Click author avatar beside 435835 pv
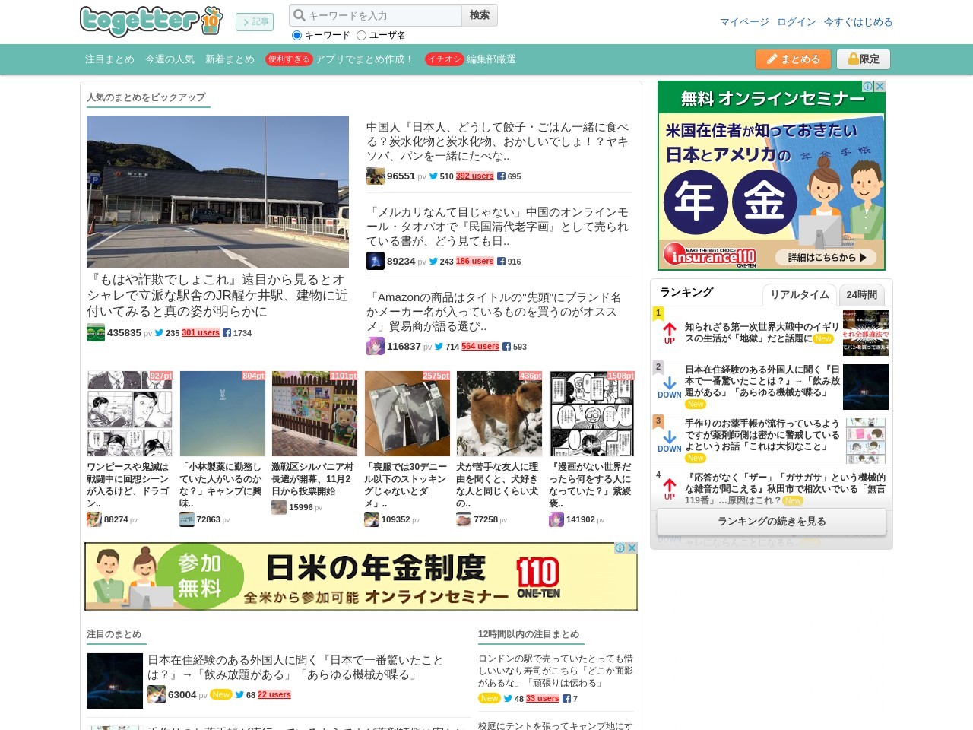Image resolution: width=973 pixels, height=730 pixels. tap(96, 333)
